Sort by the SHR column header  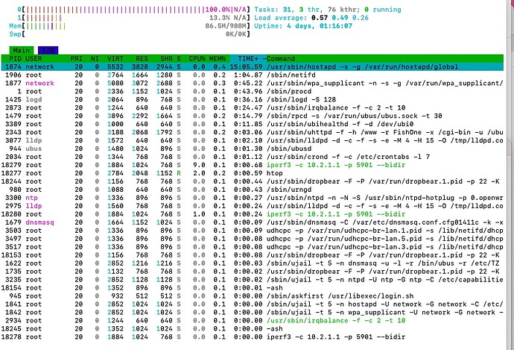point(167,58)
